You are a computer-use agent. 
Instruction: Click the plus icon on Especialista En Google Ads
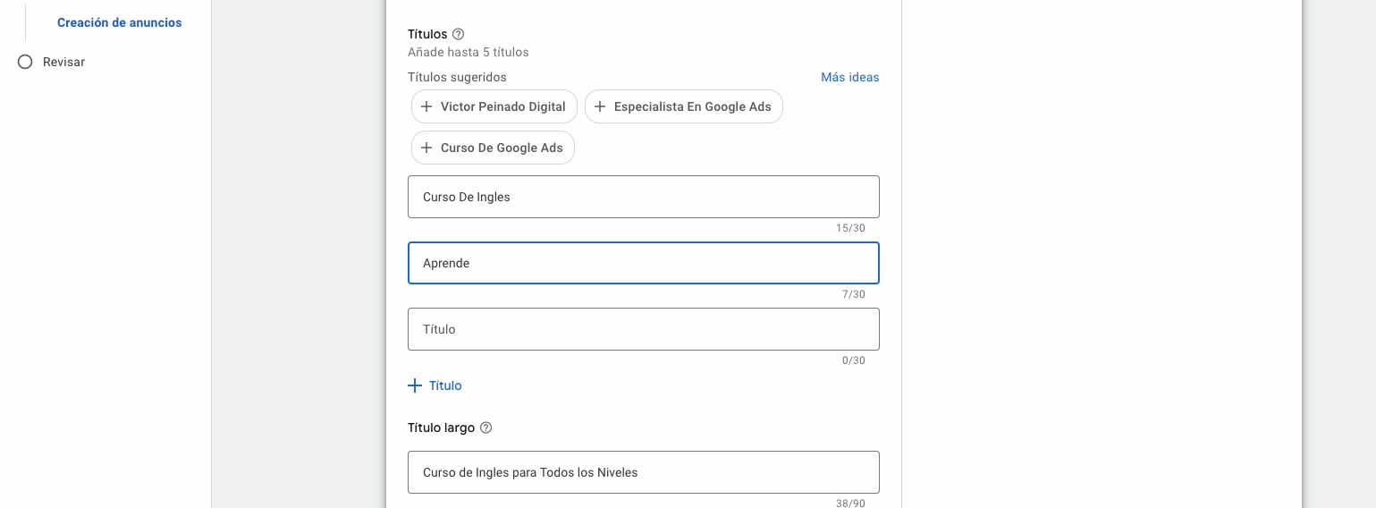coord(600,106)
